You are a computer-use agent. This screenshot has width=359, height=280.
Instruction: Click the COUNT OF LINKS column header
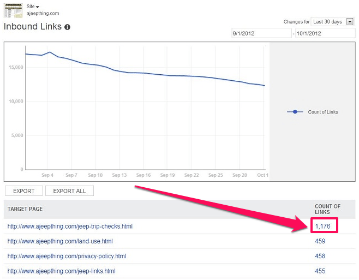pos(327,209)
